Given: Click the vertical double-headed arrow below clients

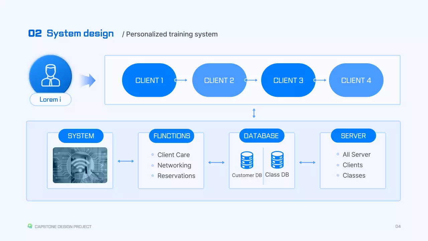Looking at the screenshot, I should 254,113.
